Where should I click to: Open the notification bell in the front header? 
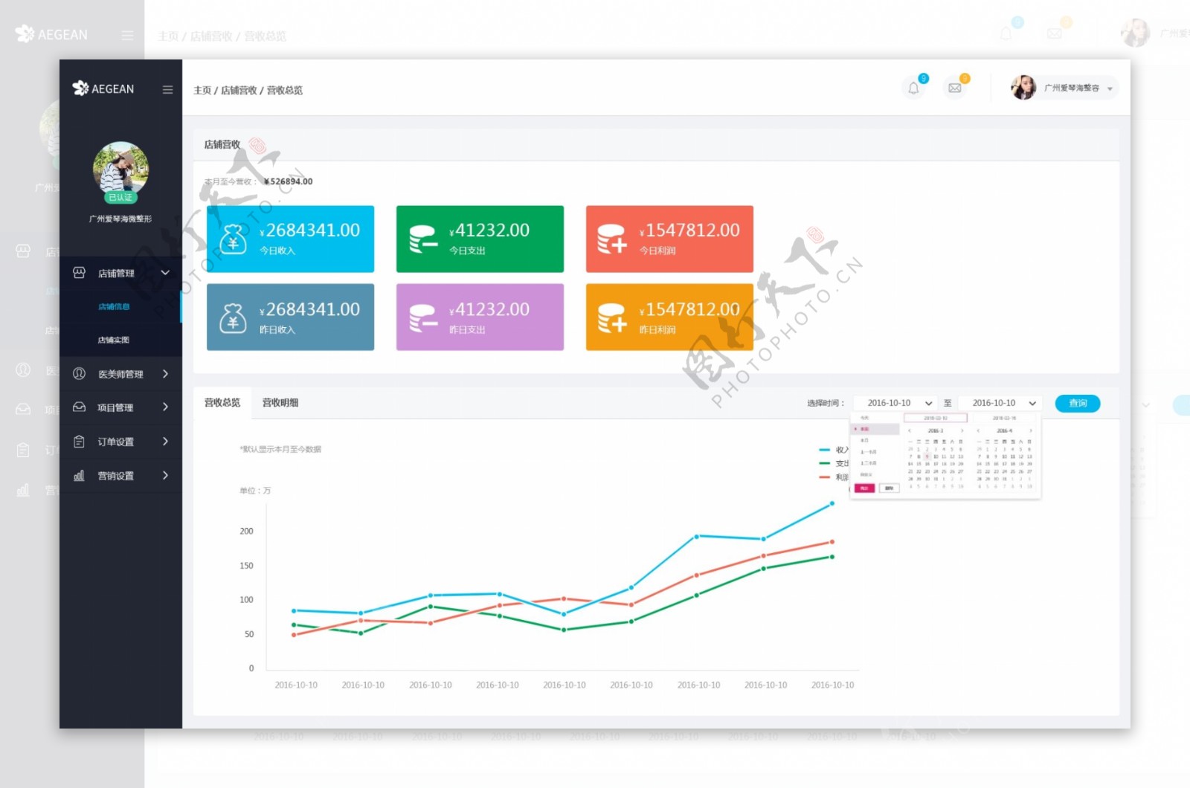tap(913, 88)
